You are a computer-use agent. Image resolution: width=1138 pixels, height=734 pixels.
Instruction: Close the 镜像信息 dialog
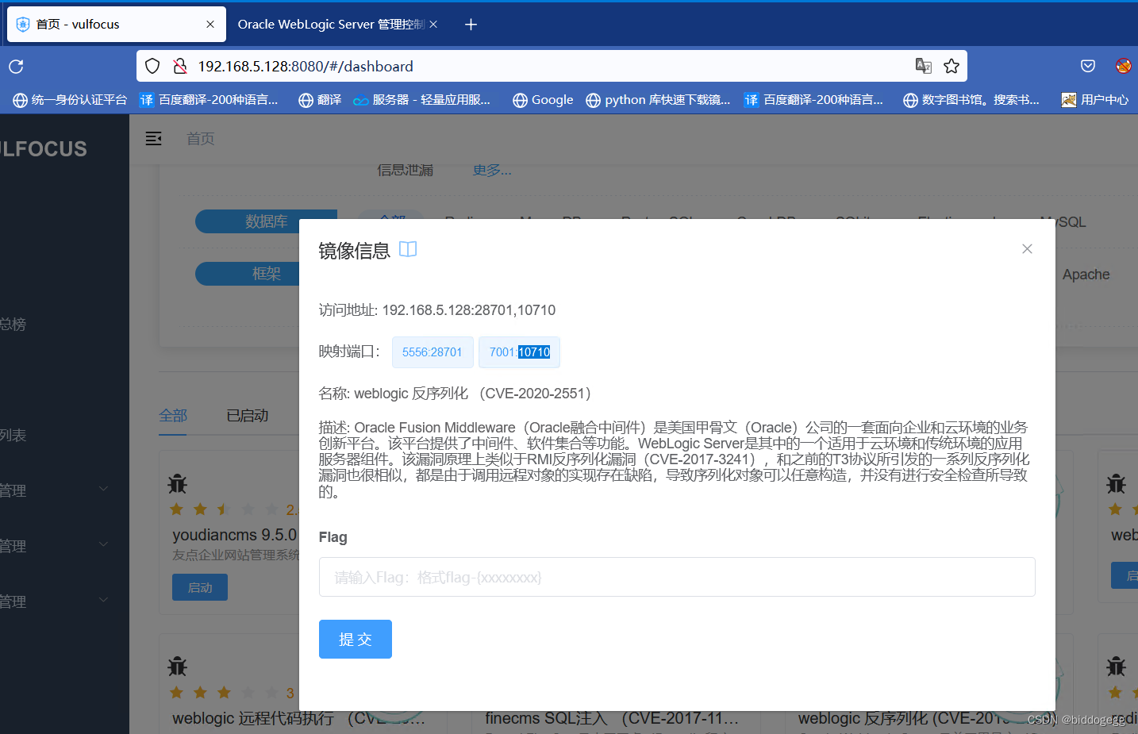pos(1027,249)
